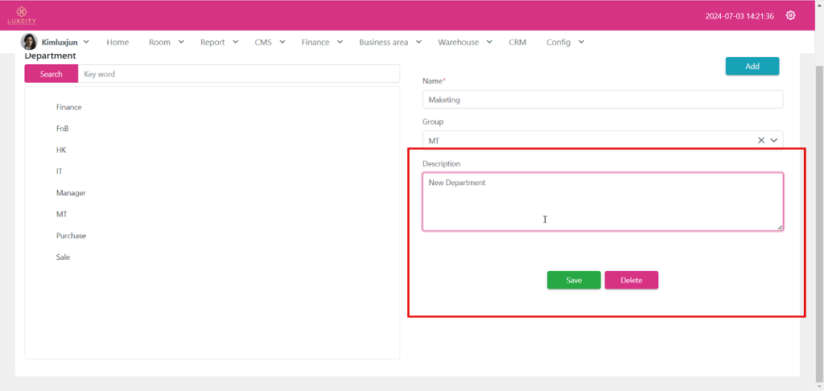Select the Finance department in list
Image resolution: width=824 pixels, height=391 pixels.
click(69, 107)
